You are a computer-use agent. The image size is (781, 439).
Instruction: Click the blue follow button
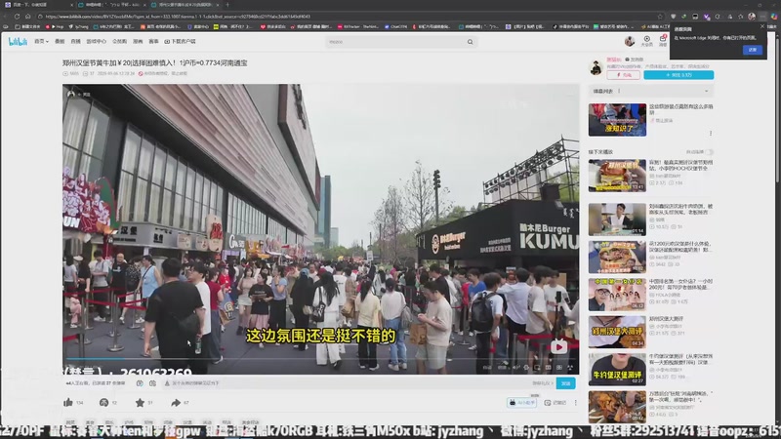(x=678, y=75)
